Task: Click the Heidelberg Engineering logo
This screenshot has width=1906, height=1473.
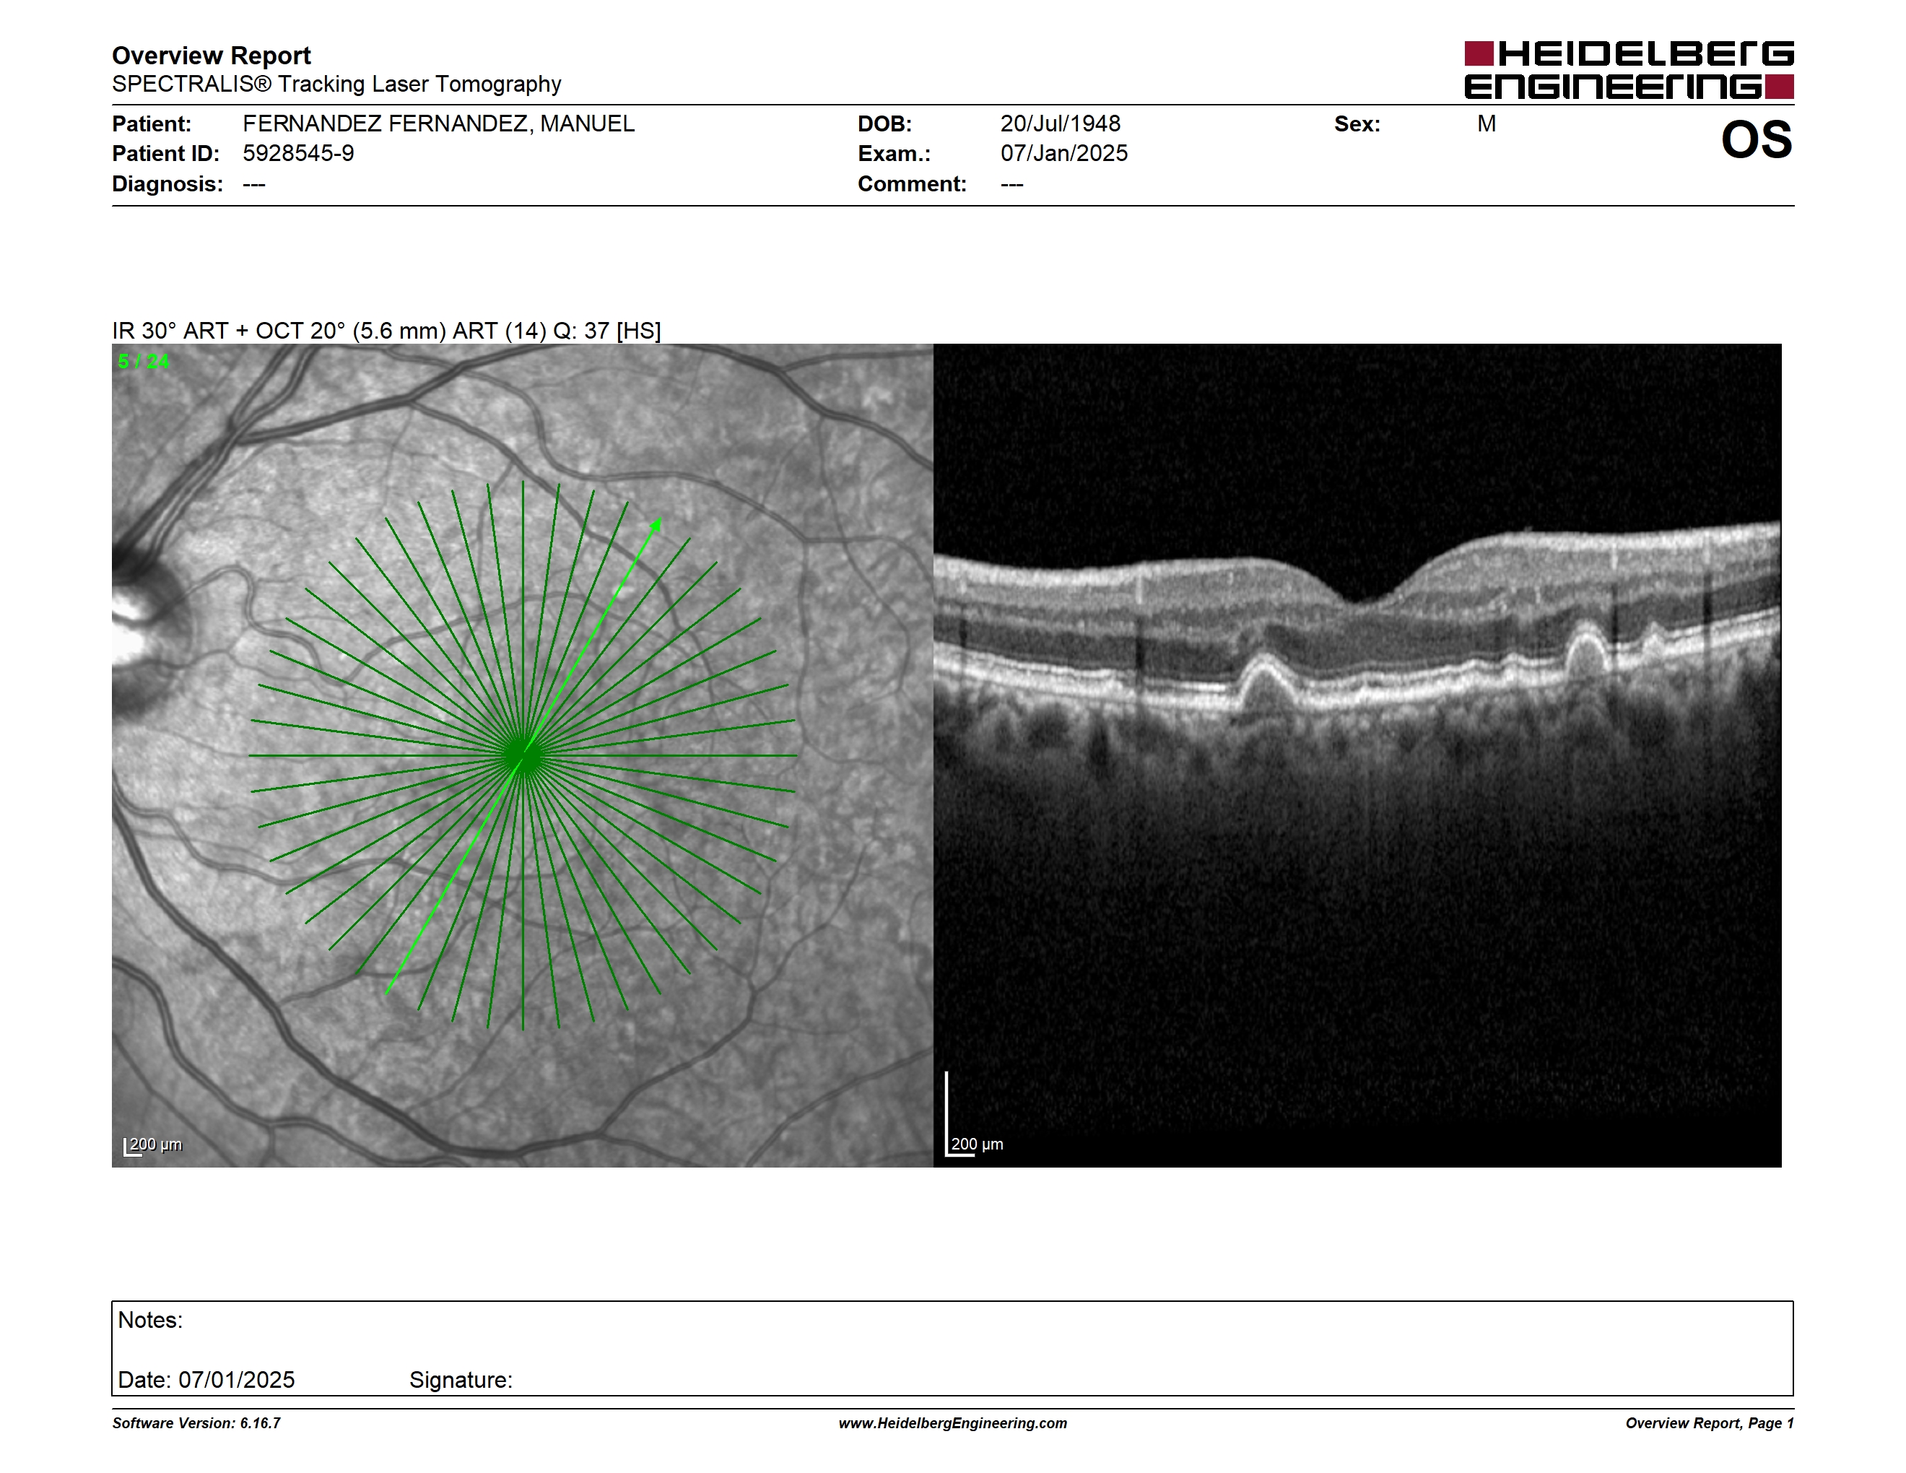Action: 1629,70
